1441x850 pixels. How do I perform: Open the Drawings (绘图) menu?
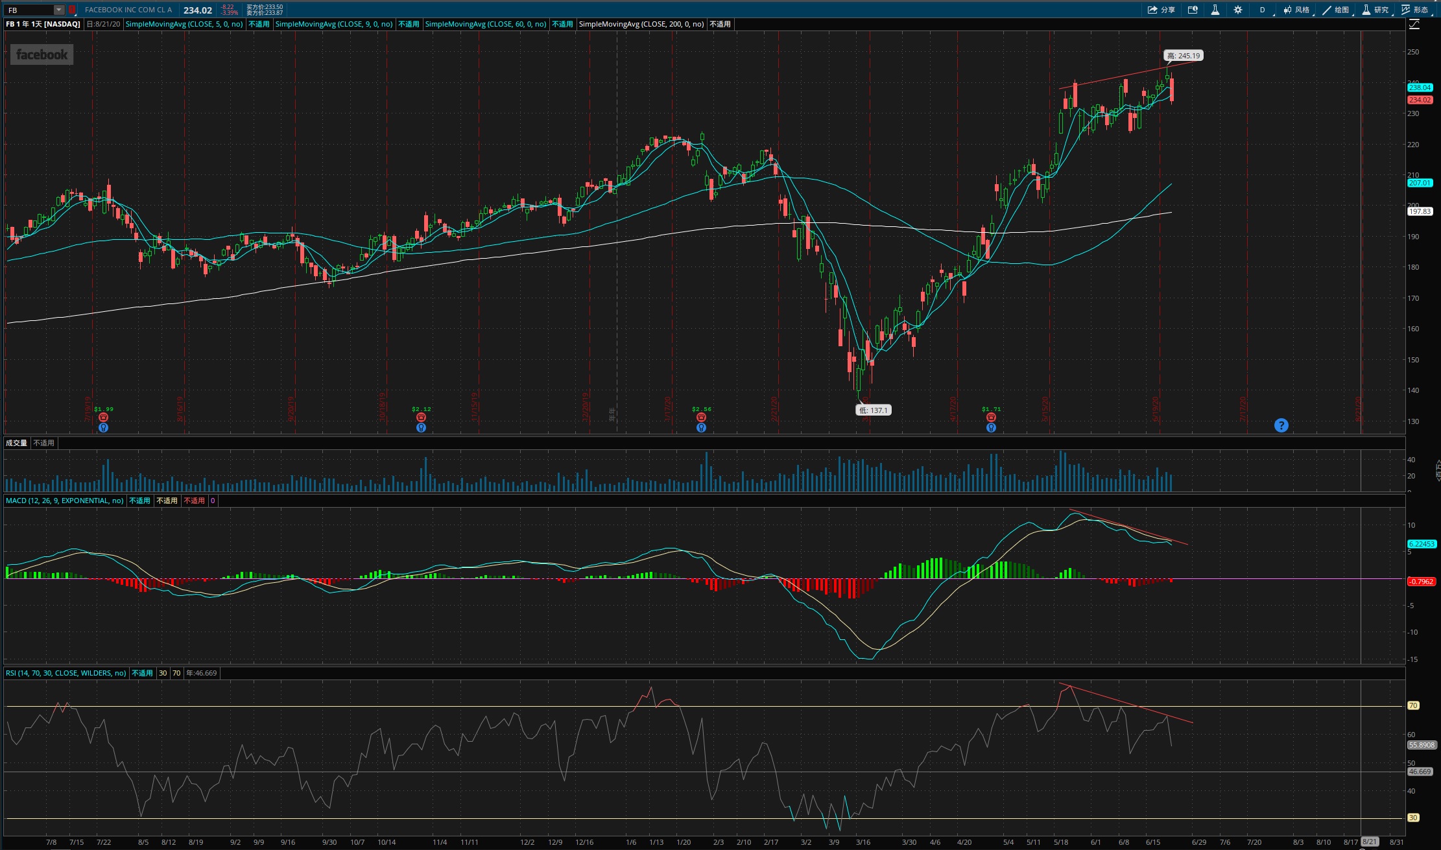coord(1336,10)
